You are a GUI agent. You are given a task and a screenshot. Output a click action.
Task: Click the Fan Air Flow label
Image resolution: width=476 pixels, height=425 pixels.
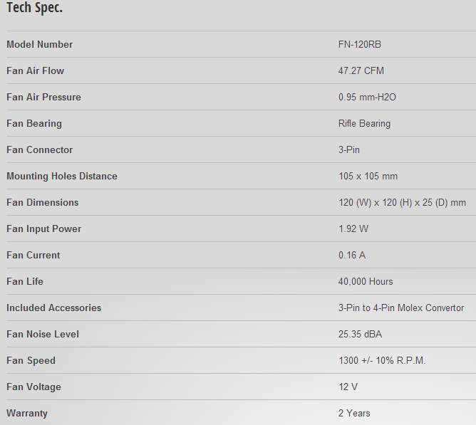pos(35,70)
